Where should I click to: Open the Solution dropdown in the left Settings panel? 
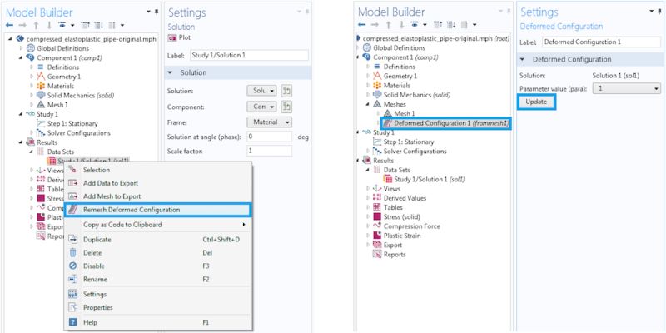click(x=261, y=91)
